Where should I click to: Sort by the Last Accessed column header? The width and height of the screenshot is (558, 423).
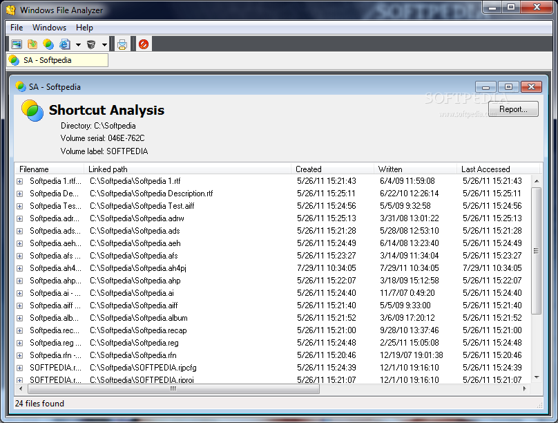(498, 169)
